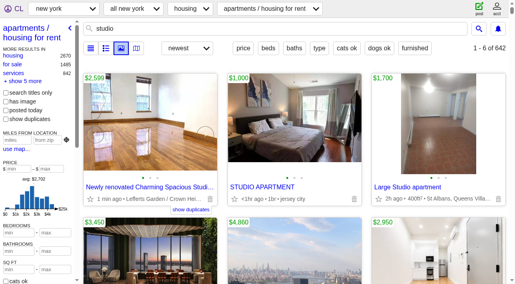
Task: Favorite the Large Studio apartment star
Action: tap(379, 199)
